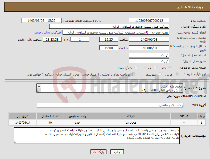
Task: Click the response time 15:25 field
Action: coord(109,39)
